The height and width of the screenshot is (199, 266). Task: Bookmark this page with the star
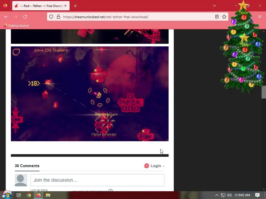click(224, 17)
